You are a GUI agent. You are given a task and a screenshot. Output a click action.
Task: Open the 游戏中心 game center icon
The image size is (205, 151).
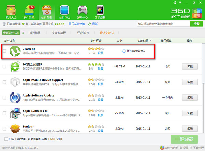pos(82,12)
